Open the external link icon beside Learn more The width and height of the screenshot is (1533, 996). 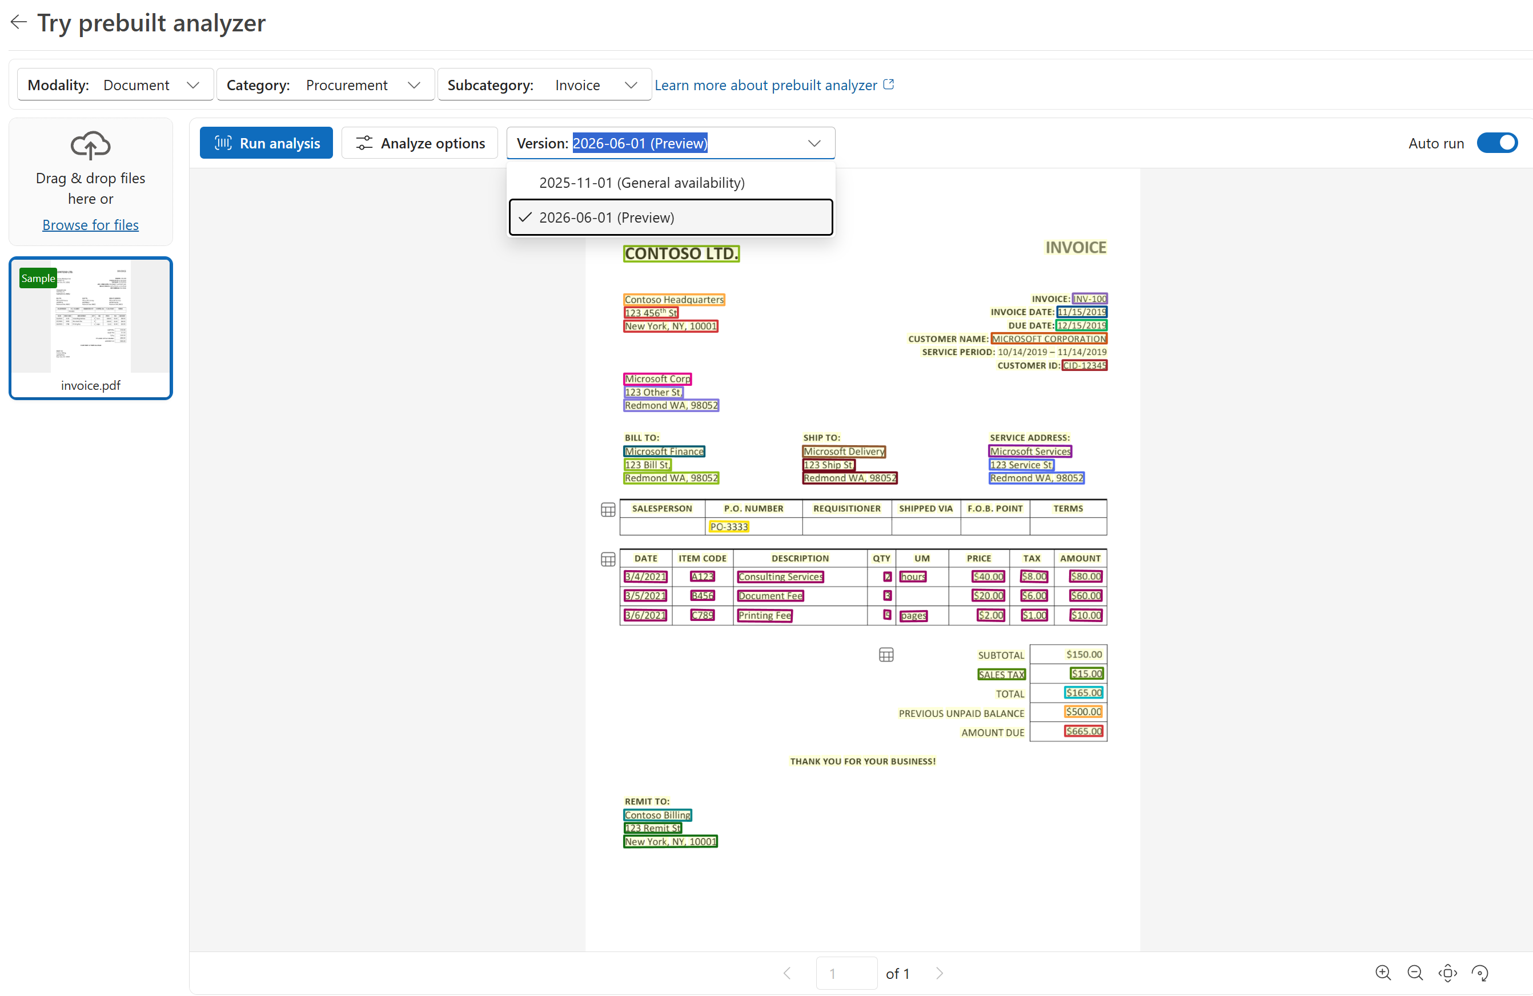coord(889,84)
